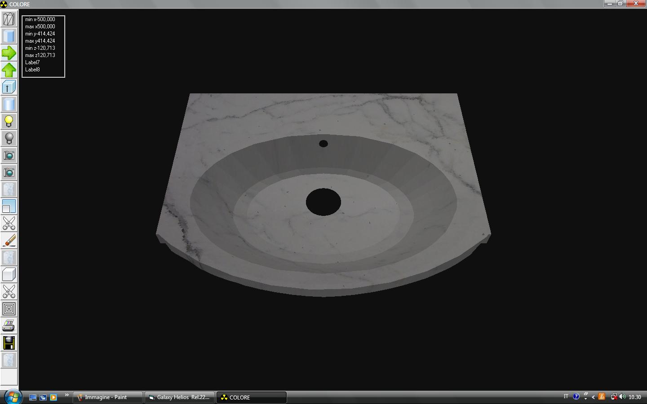647x404 pixels.
Task: Close the COLORE window
Action: pos(636,4)
